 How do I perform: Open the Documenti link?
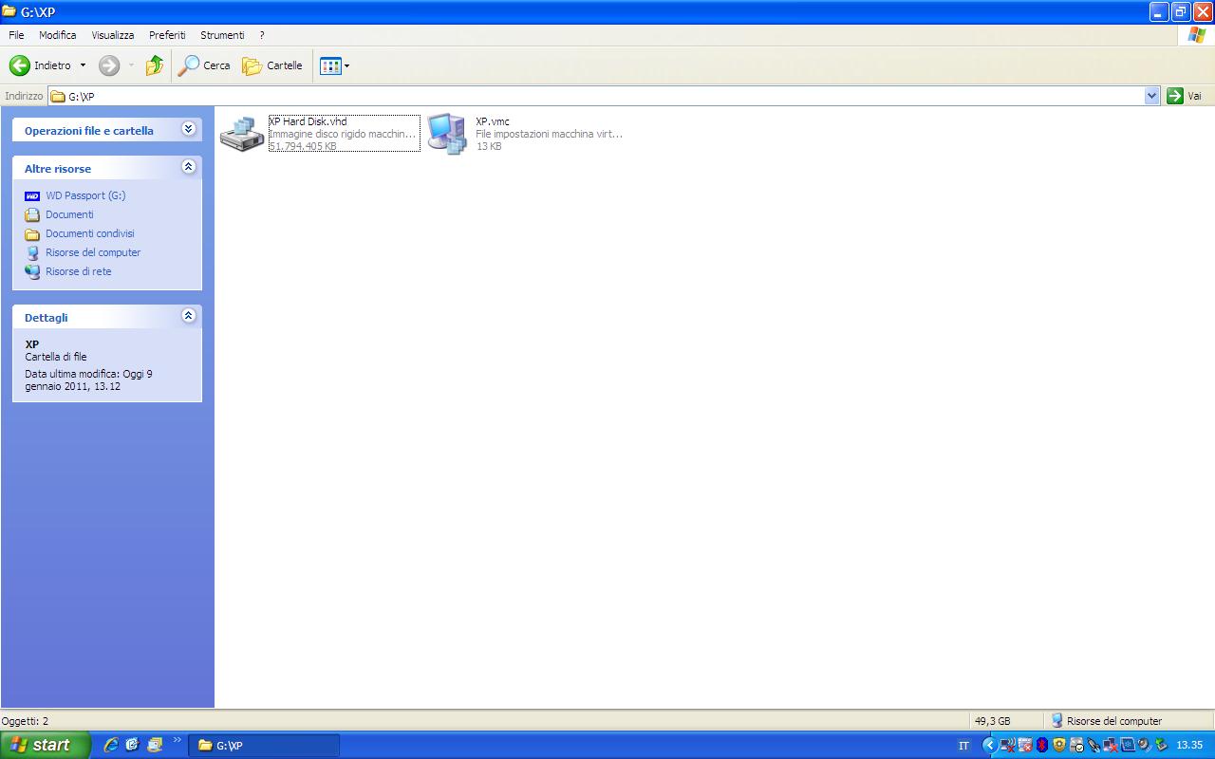coord(69,214)
